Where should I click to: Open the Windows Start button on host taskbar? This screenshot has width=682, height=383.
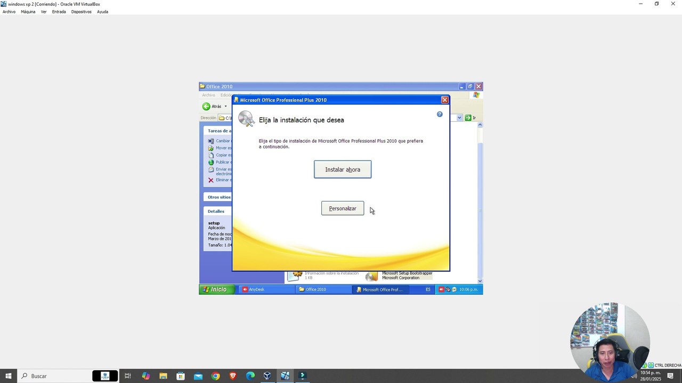click(9, 376)
